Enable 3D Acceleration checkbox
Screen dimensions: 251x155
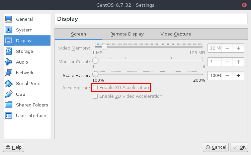95,88
